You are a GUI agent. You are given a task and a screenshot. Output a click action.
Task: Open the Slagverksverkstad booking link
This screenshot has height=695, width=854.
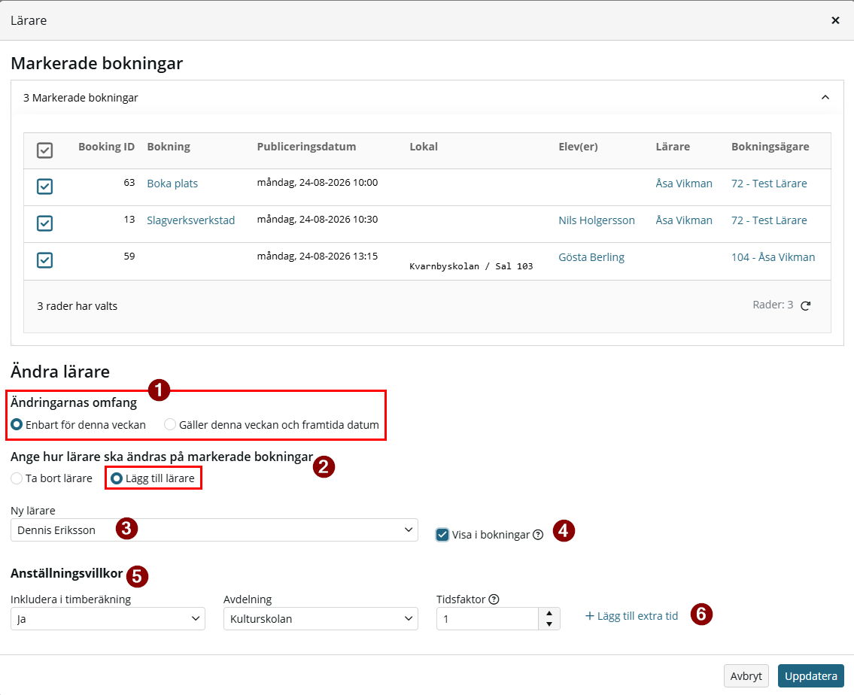(190, 220)
